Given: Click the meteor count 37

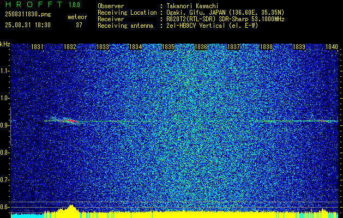Looking at the screenshot, I should tap(79, 25).
